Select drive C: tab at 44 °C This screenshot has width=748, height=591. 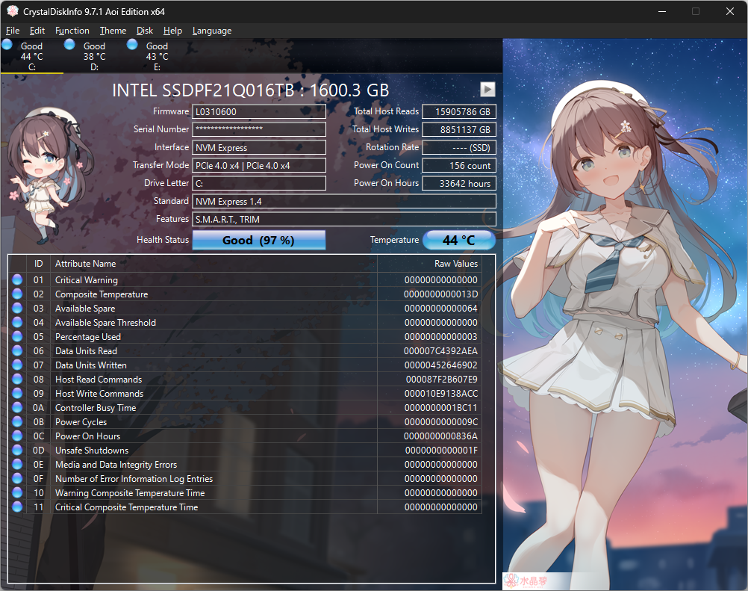pyautogui.click(x=32, y=56)
